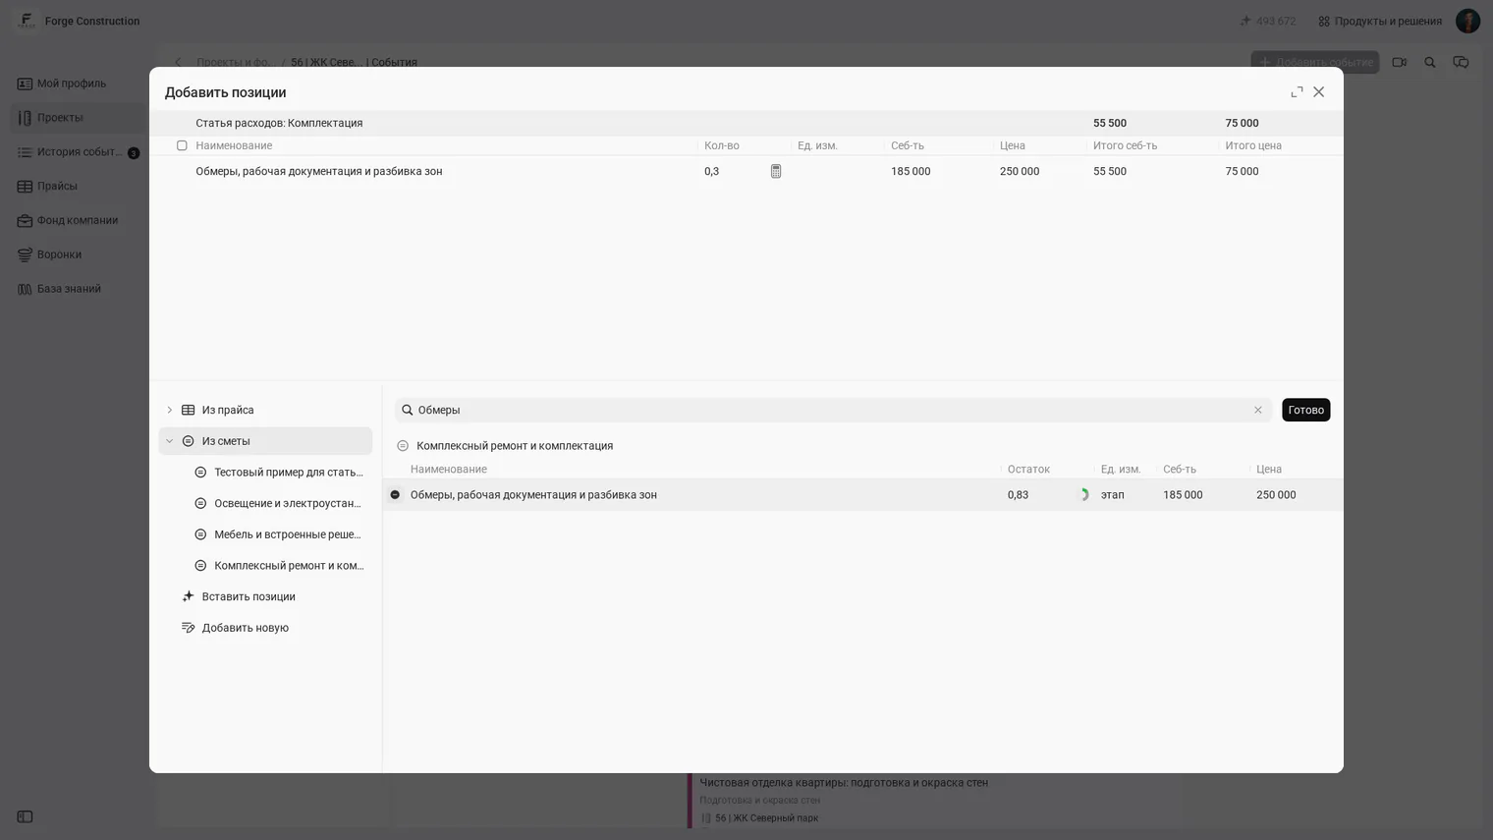The width and height of the screenshot is (1493, 840).
Task: Toggle selection circle for Обмеры in estimate list
Action: (x=395, y=495)
